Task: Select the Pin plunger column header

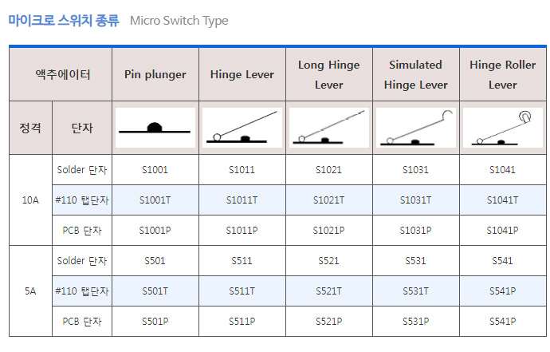Action: point(155,74)
